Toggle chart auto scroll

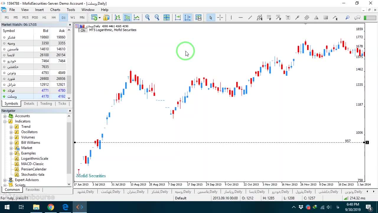tap(178, 17)
